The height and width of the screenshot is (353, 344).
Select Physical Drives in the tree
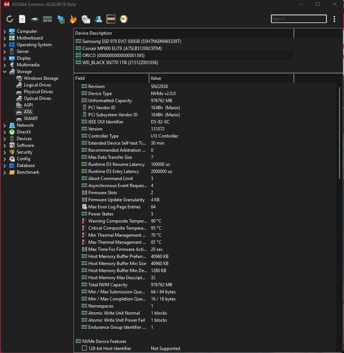(38, 92)
